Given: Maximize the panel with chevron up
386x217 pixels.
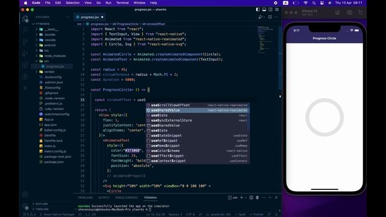Looking at the screenshot, I should [270, 198].
